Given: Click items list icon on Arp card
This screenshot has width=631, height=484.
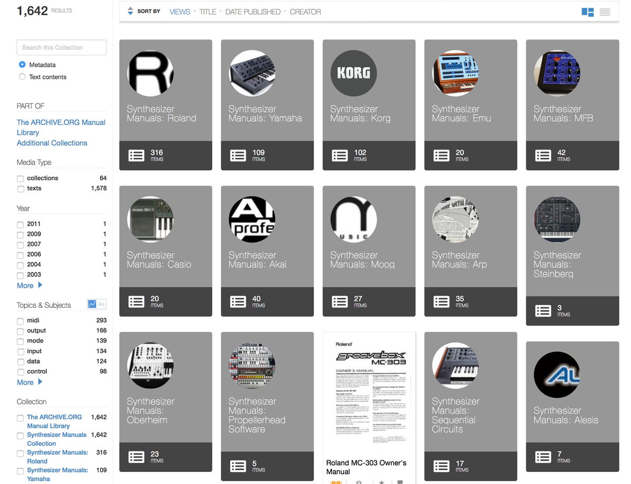Looking at the screenshot, I should tap(441, 301).
